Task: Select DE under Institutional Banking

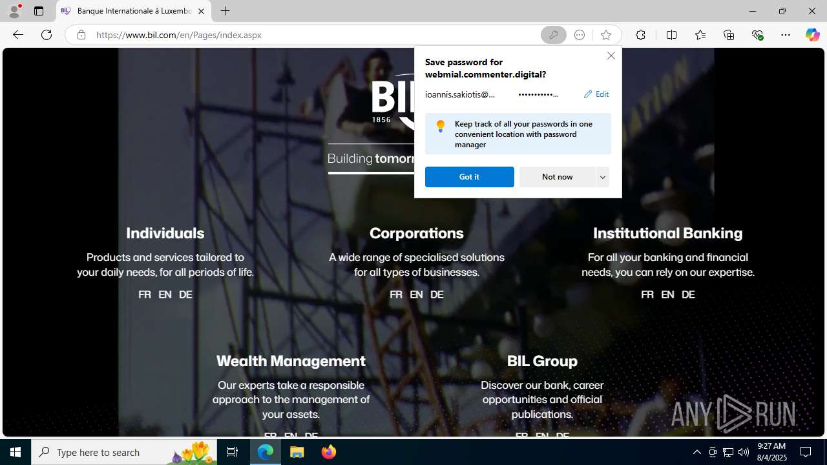Action: click(688, 294)
